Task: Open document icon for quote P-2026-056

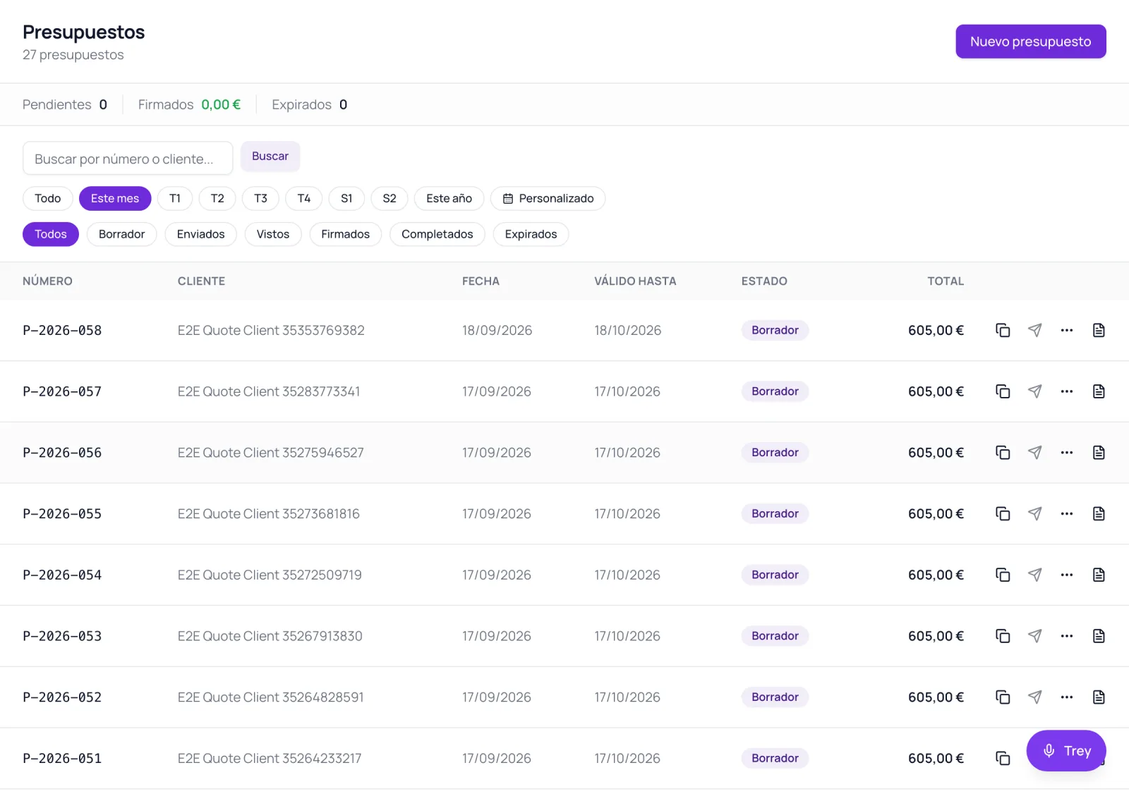Action: coord(1099,453)
